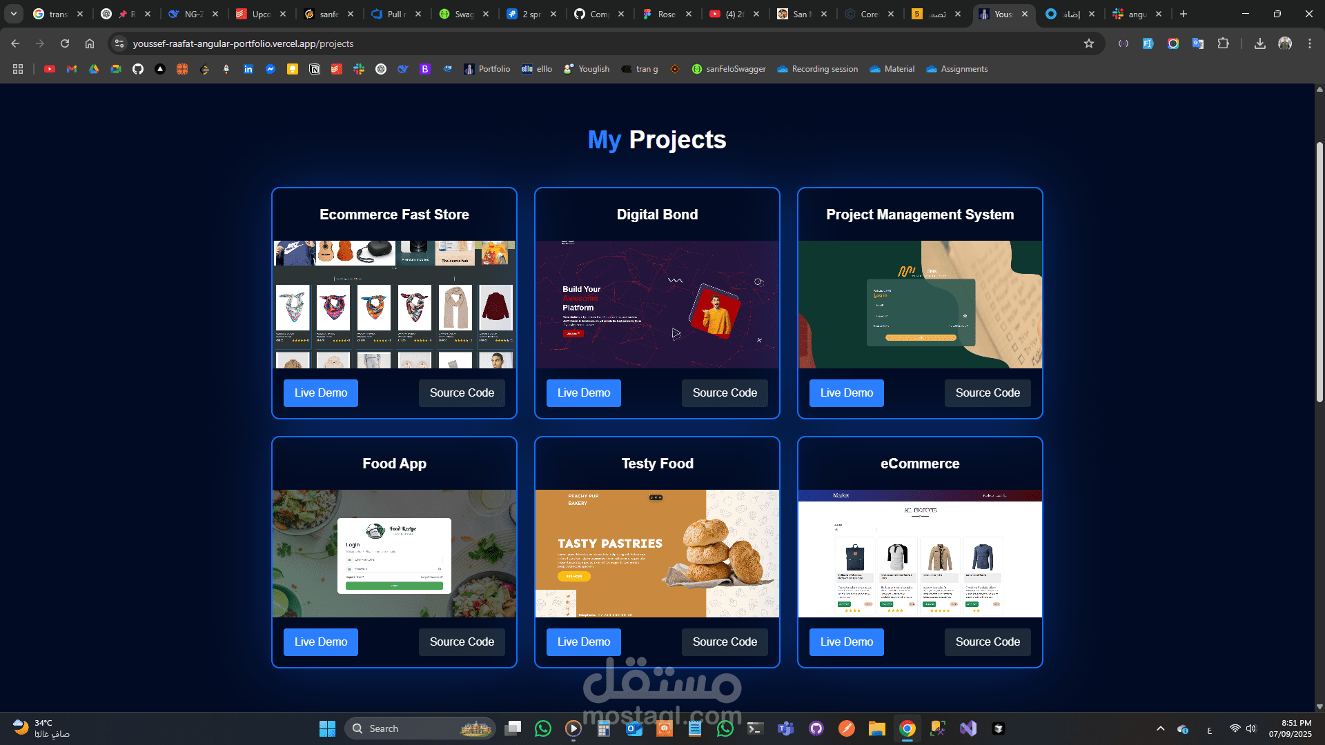Open the Google Meet bookmark icon

click(x=116, y=69)
